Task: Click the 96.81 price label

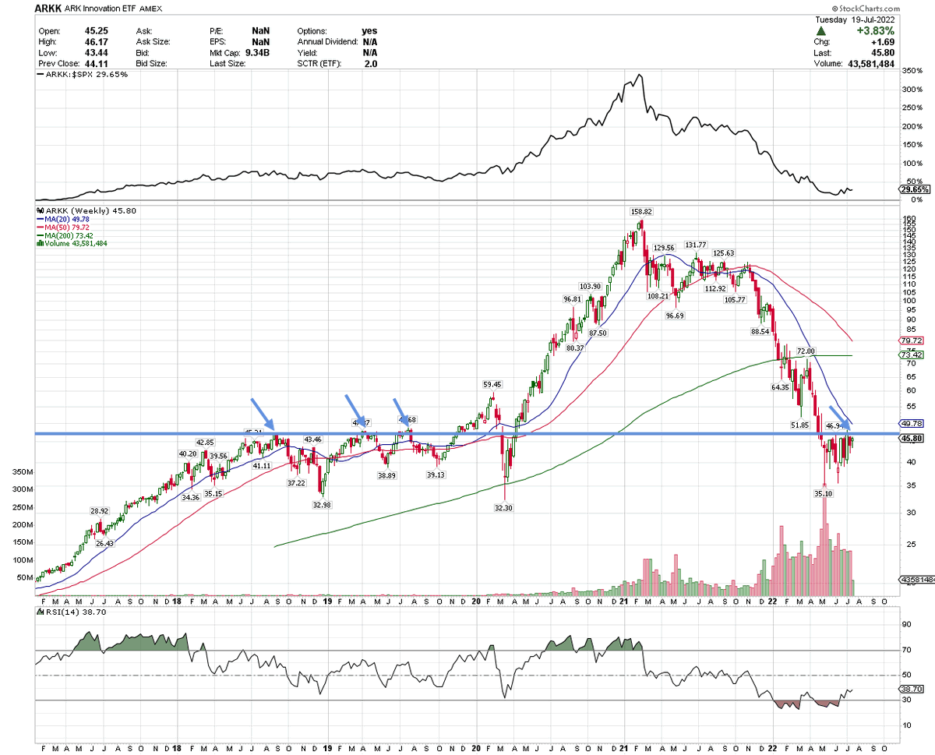Action: click(x=573, y=299)
